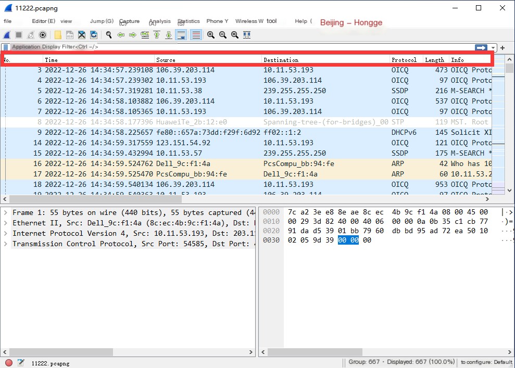The image size is (515, 368).
Task: Click the profile Default status text
Action: pos(486,362)
